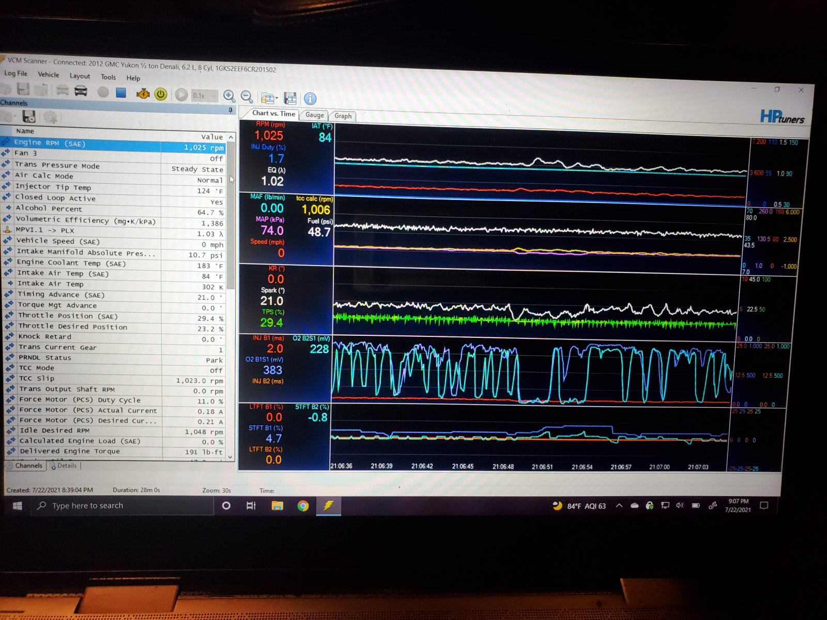Click the channel list scroll down arrow
This screenshot has width=827, height=620.
231,457
